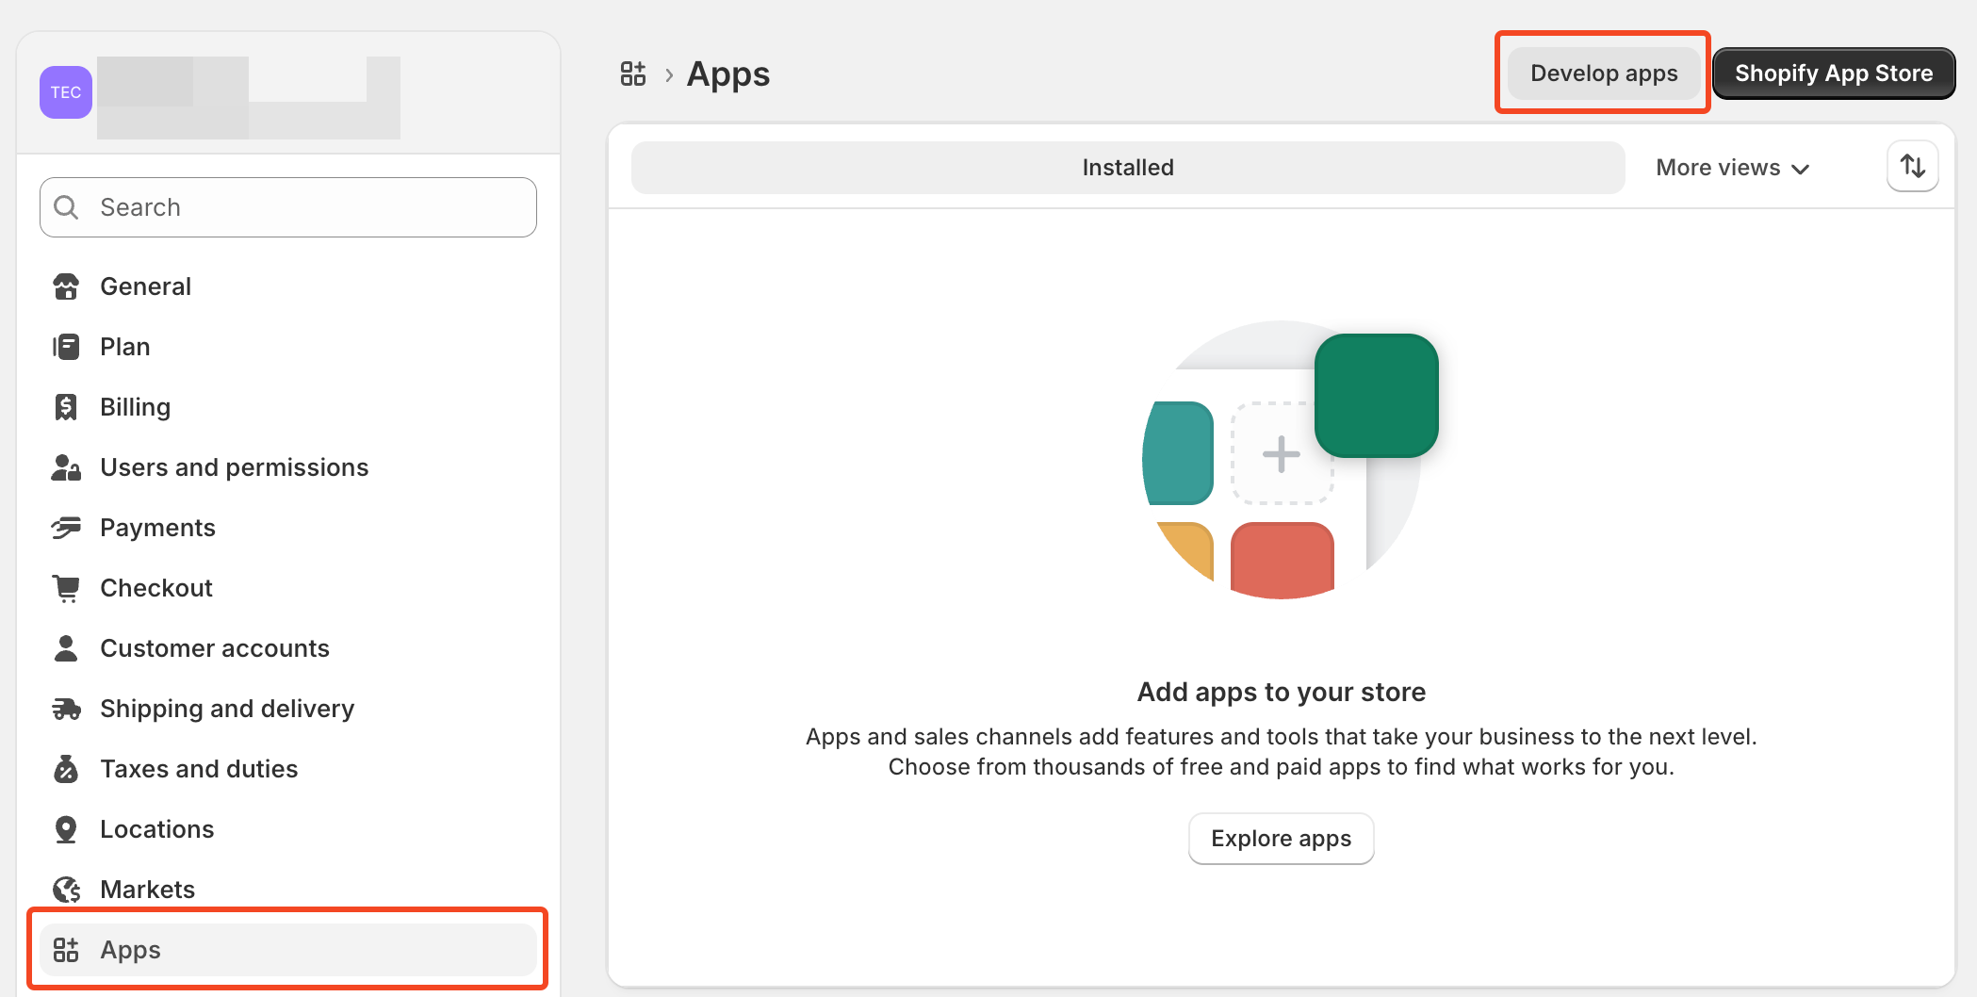Click the Explore apps button
The width and height of the screenshot is (1977, 997).
pyautogui.click(x=1281, y=838)
